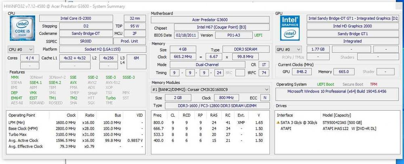Click the Intel Core i5 logo
404x164 pixels.
pyautogui.click(x=22, y=28)
